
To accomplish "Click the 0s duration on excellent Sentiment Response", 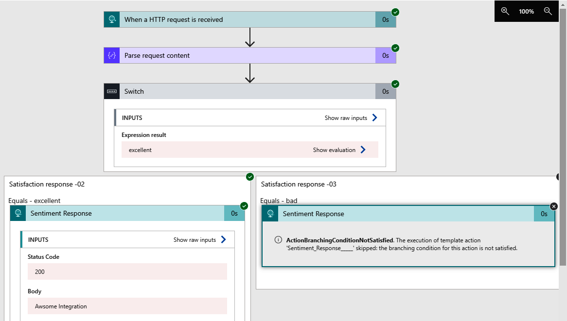I will (234, 213).
